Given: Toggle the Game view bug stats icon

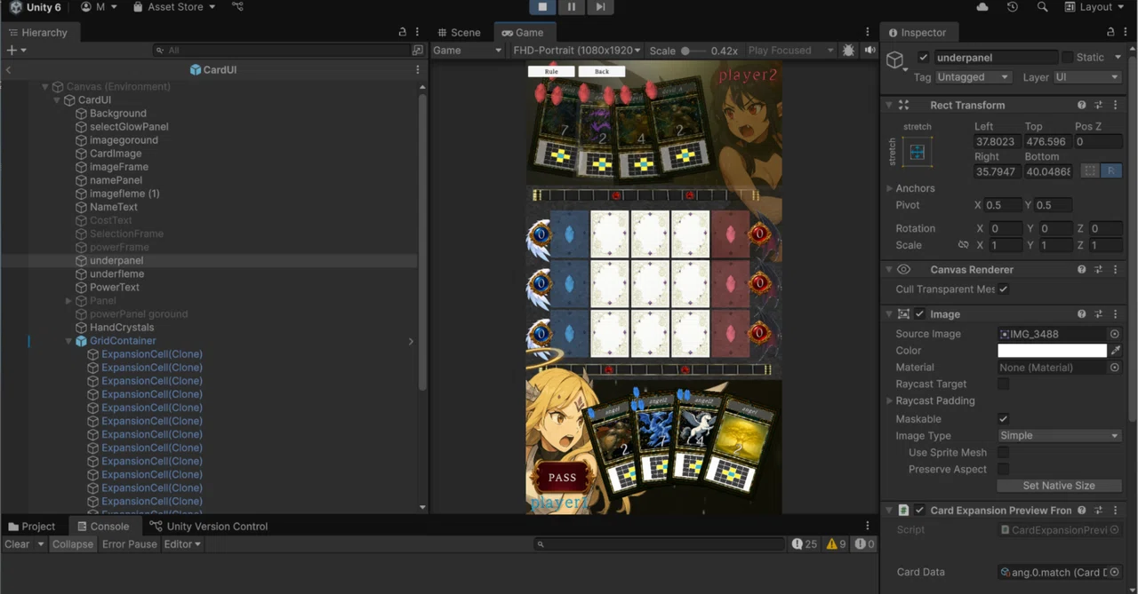Looking at the screenshot, I should [x=848, y=51].
